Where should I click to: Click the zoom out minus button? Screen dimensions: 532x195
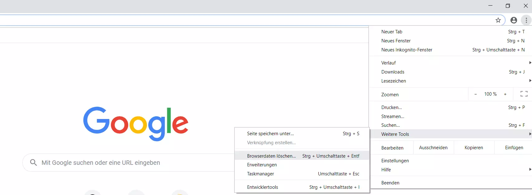pyautogui.click(x=476, y=94)
